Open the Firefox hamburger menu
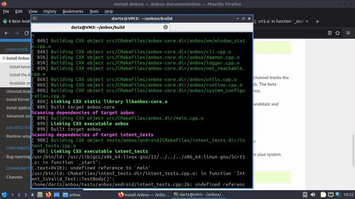 [x=348, y=33]
